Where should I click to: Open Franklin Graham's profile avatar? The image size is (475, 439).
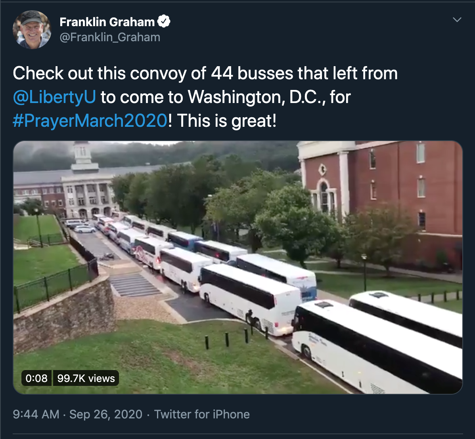[x=32, y=30]
